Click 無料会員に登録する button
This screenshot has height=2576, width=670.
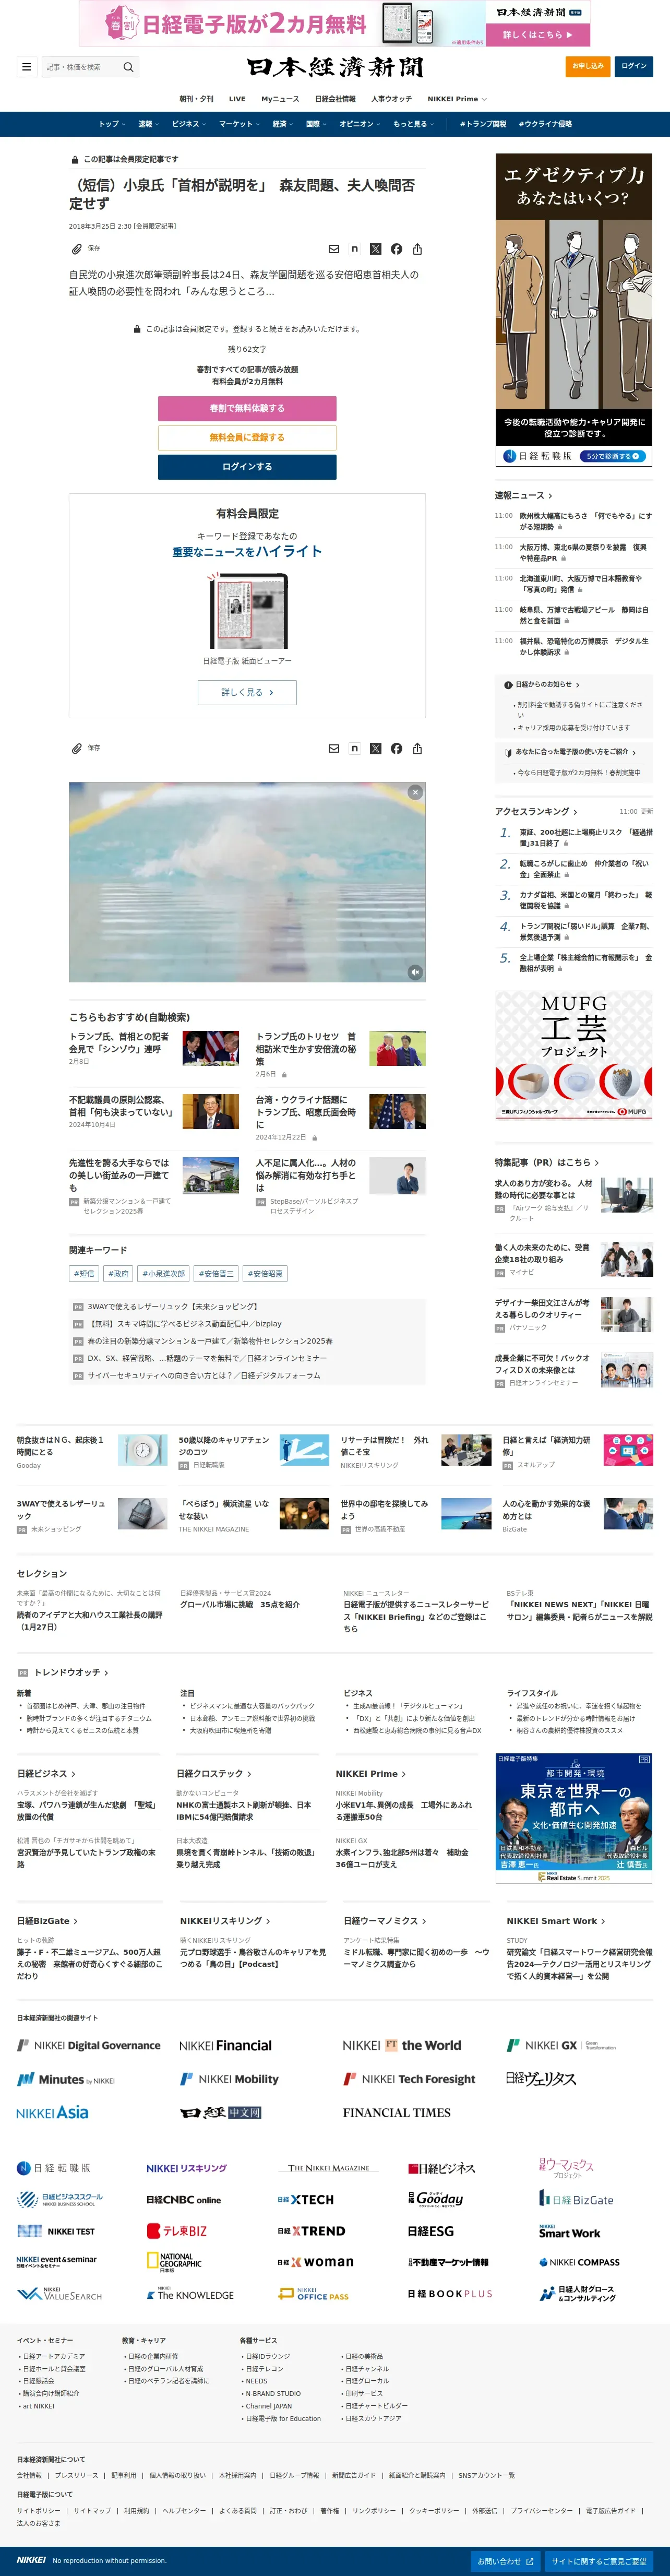247,437
